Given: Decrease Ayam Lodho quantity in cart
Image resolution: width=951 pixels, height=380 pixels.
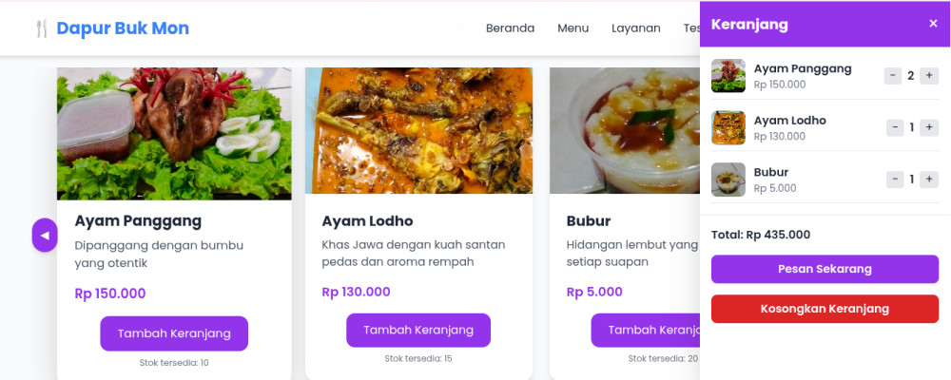Looking at the screenshot, I should point(895,127).
